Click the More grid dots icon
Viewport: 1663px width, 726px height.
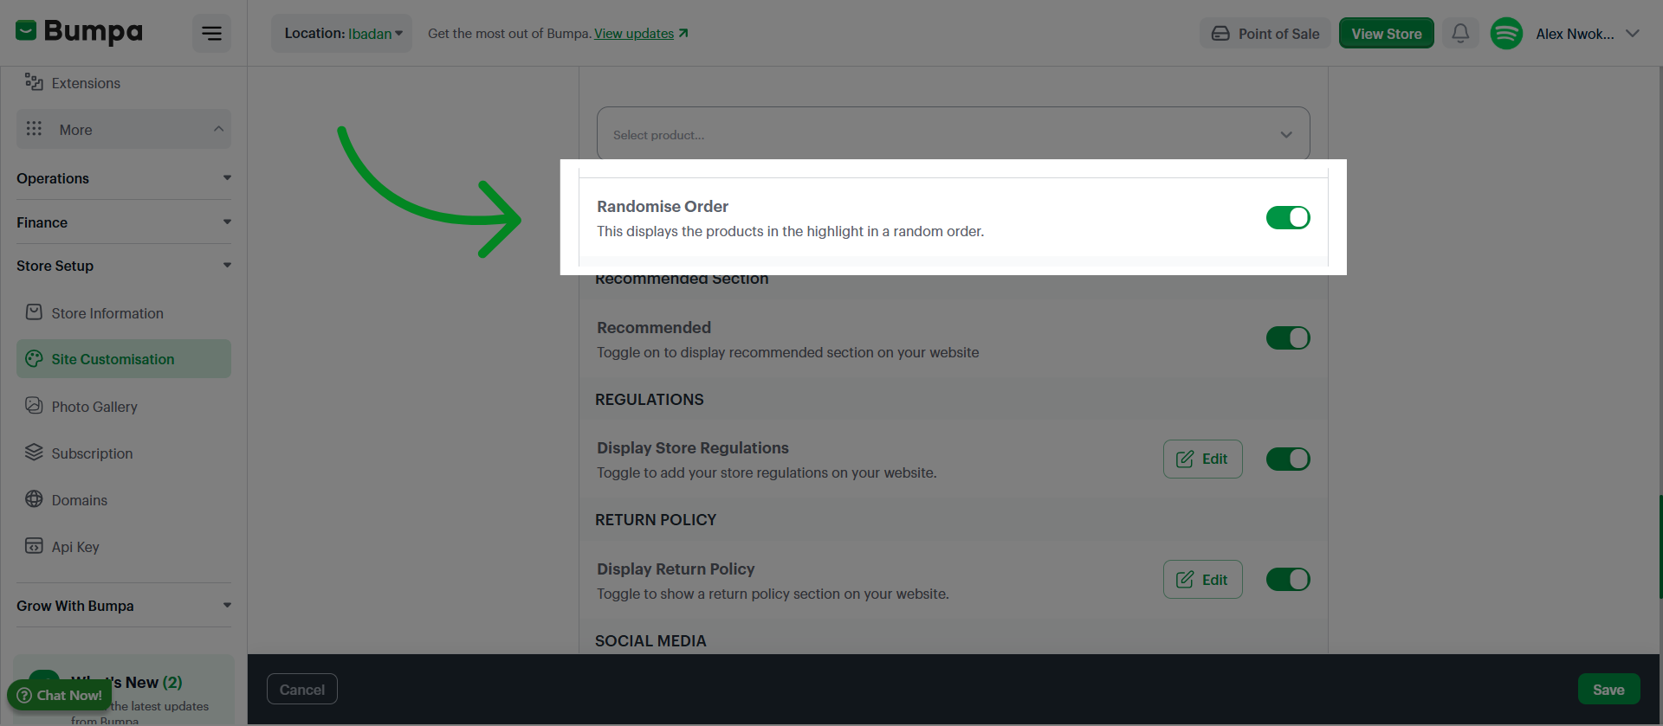click(34, 129)
